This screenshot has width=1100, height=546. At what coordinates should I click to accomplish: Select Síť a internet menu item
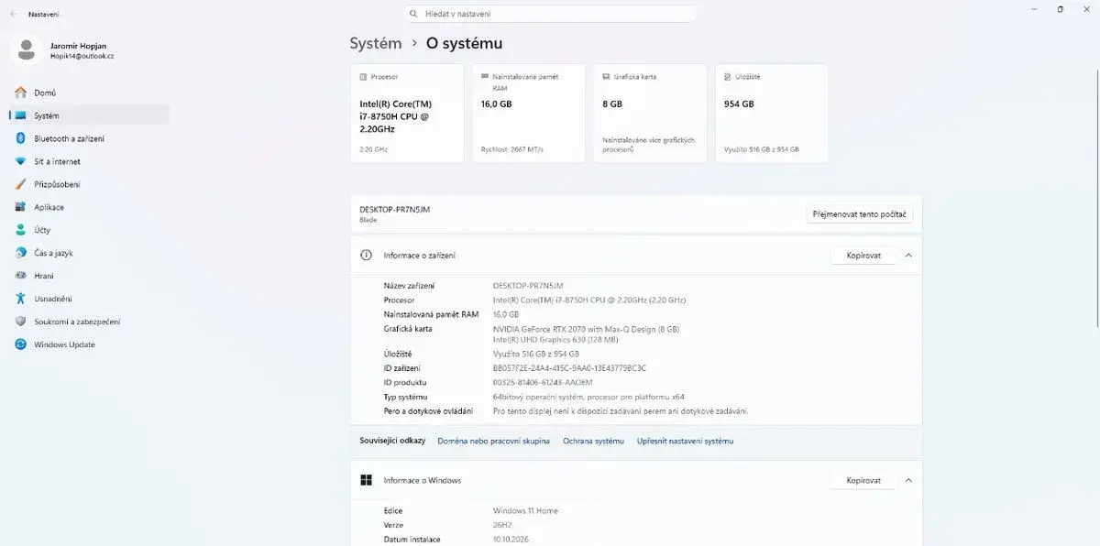[89, 161]
